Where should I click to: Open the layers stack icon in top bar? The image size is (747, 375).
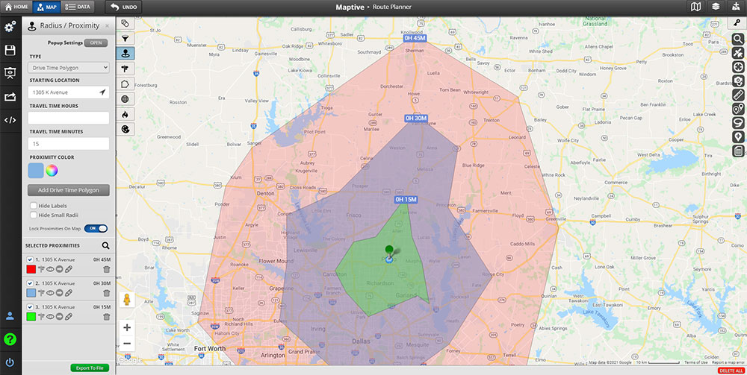pos(716,7)
